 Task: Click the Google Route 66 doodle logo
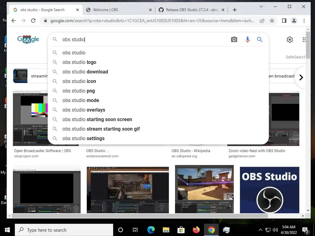pyautogui.click(x=28, y=39)
